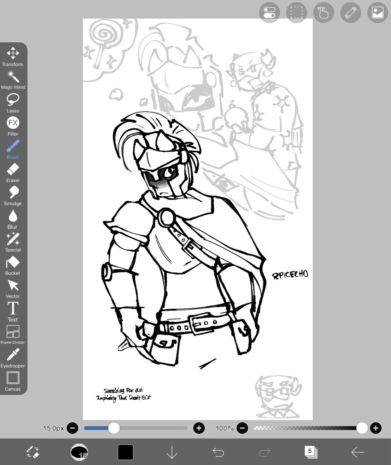Tap the down arrow hide button
Image resolution: width=391 pixels, height=465 pixels.
tap(172, 452)
